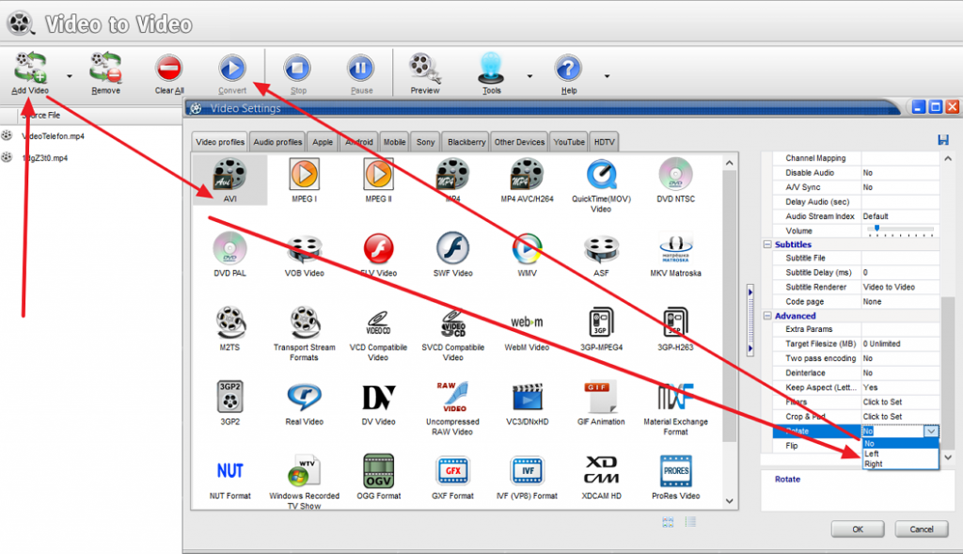Image resolution: width=963 pixels, height=554 pixels.
Task: Select the Real Video profile
Action: 304,403
